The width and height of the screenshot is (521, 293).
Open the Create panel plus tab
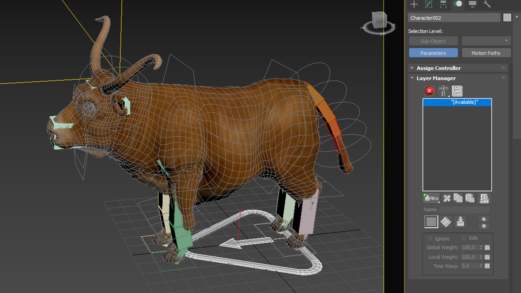(x=414, y=4)
